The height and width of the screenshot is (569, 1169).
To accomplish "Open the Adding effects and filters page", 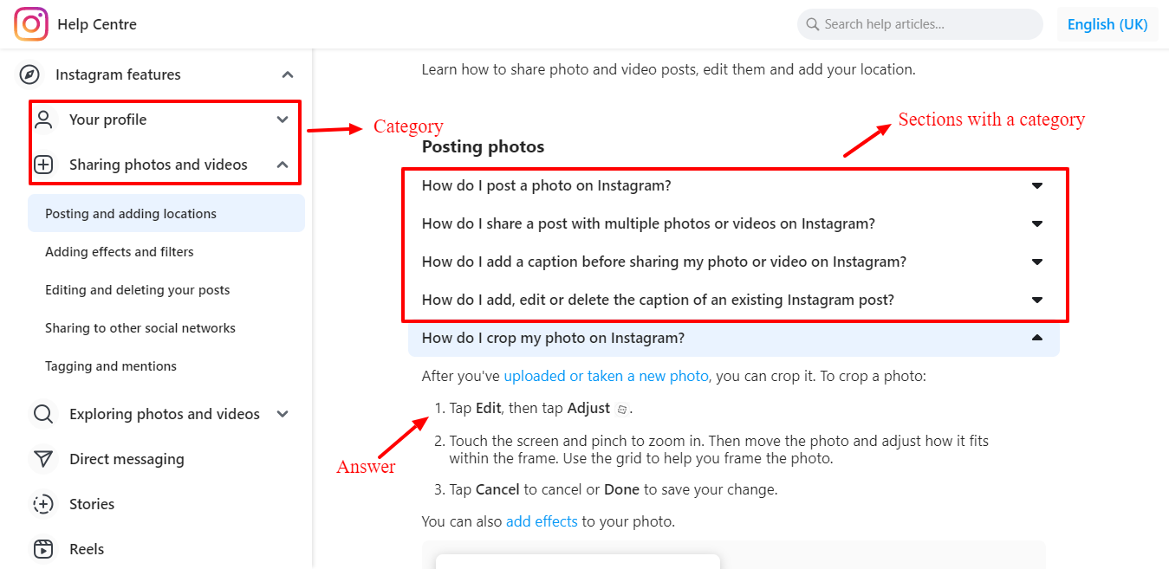I will [120, 251].
